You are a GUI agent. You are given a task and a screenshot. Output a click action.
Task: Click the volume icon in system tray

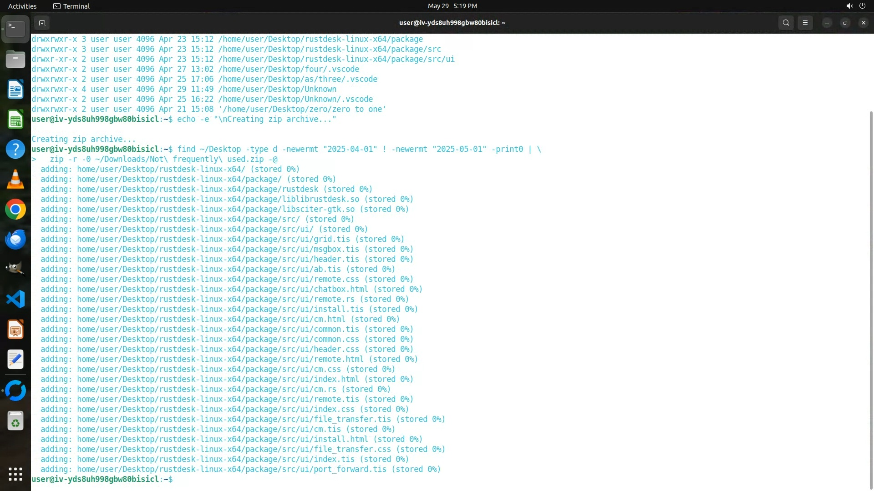pos(849,6)
